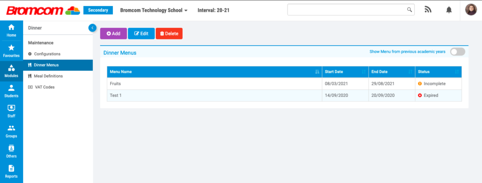The image size is (482, 183).
Task: Click the purple Add button
Action: click(113, 33)
